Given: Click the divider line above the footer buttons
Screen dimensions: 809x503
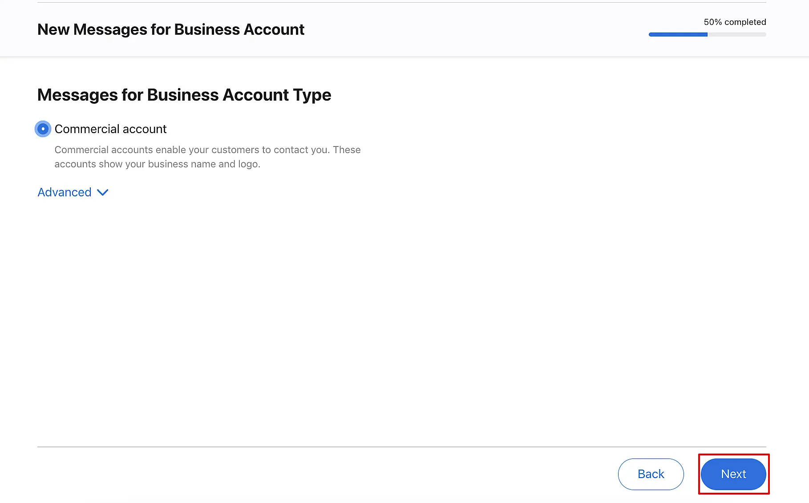Looking at the screenshot, I should [401, 447].
